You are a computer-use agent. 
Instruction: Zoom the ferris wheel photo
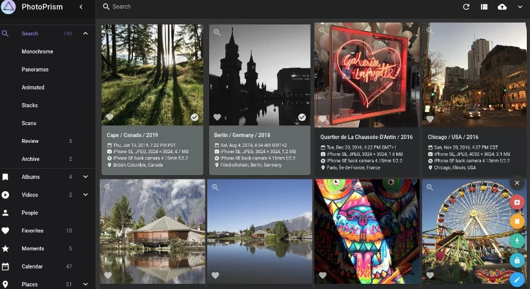point(429,187)
